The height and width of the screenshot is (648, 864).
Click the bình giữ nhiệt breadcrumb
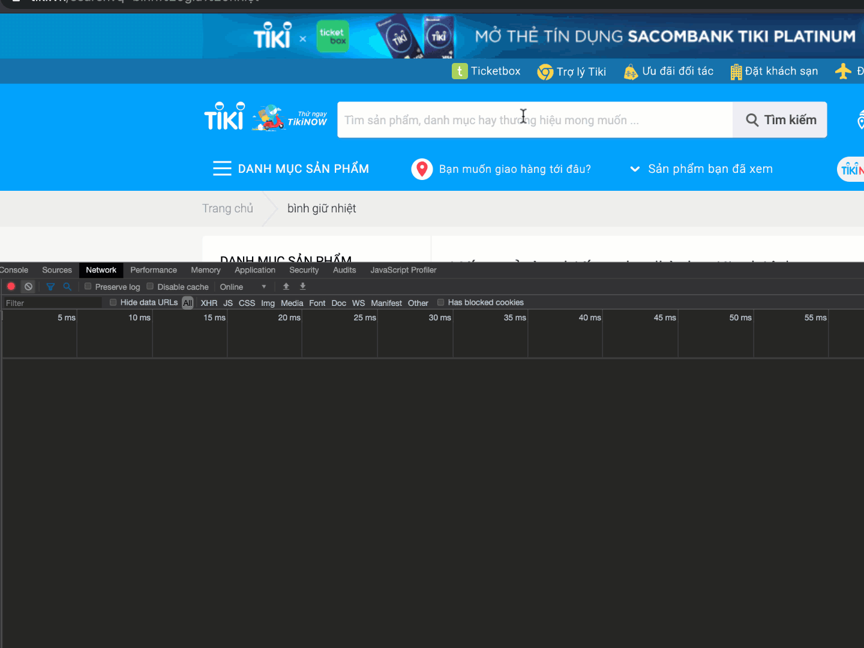point(322,208)
